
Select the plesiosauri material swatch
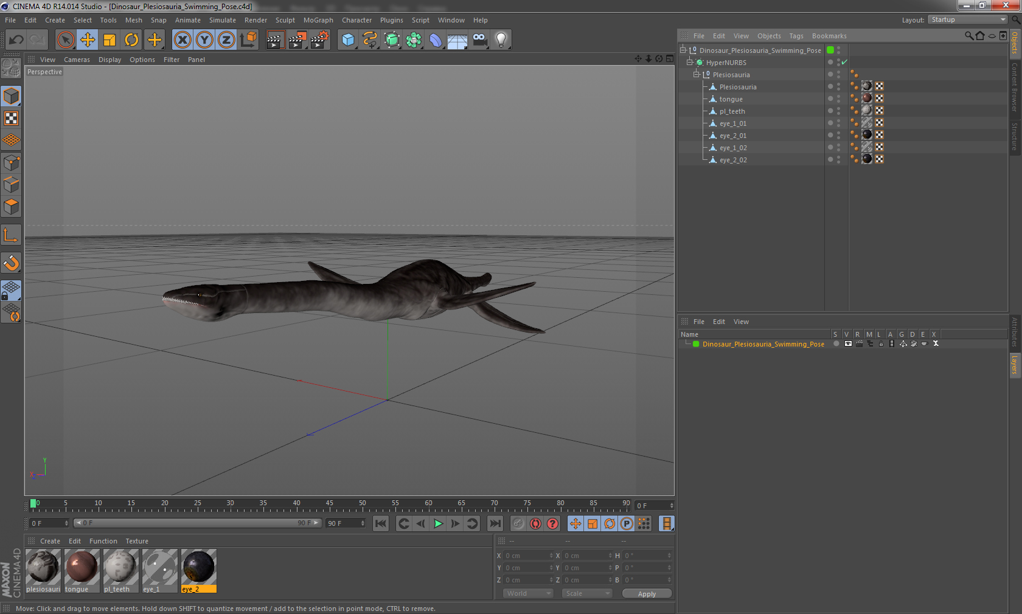(43, 571)
